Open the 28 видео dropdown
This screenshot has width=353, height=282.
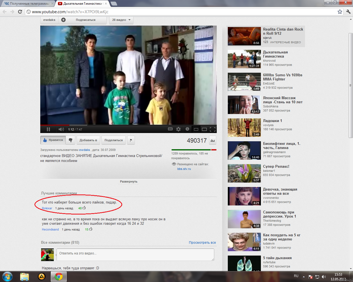point(121,20)
